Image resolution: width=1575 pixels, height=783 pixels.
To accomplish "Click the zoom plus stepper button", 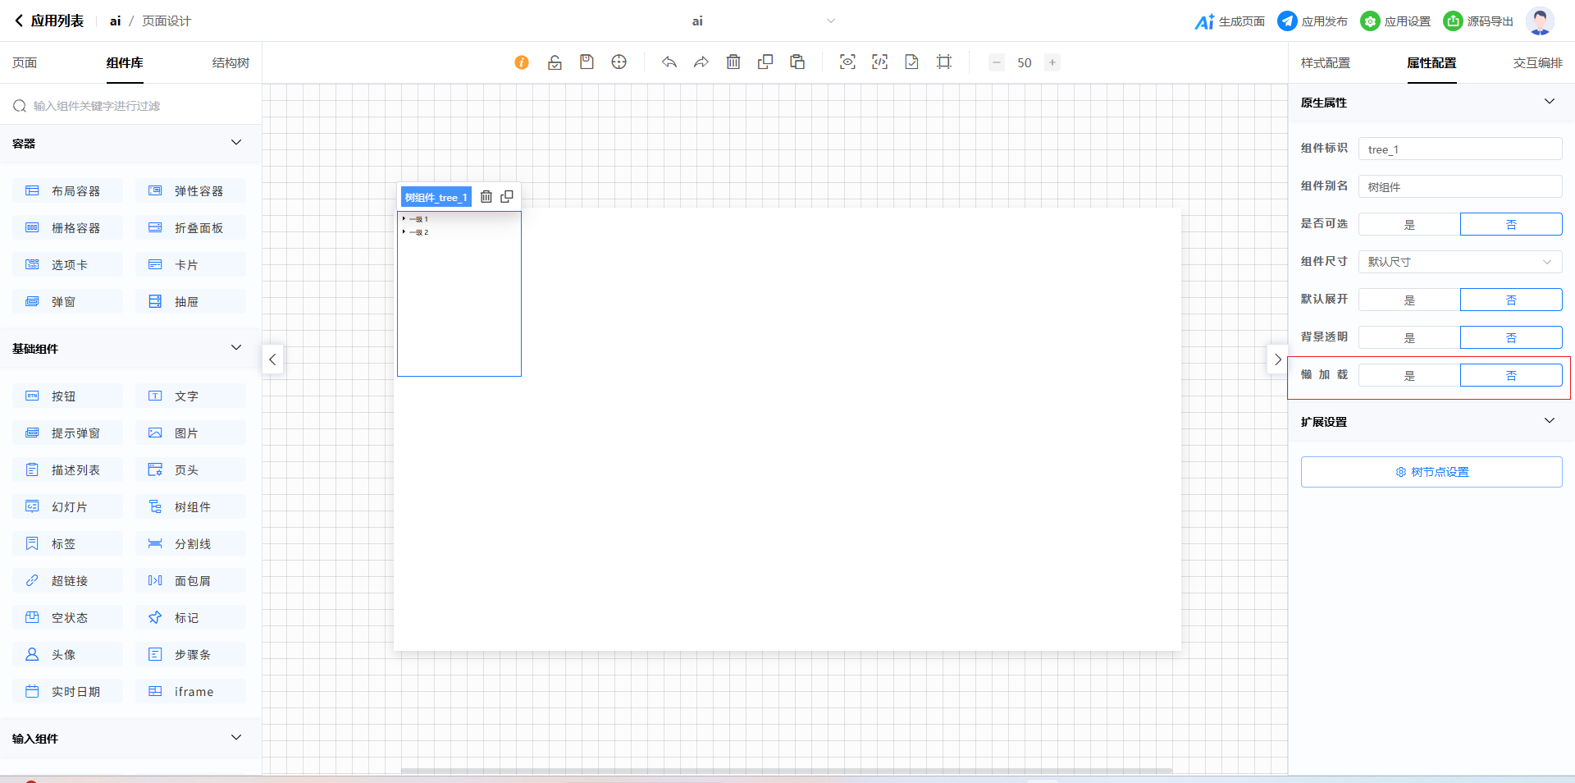I will point(1052,62).
